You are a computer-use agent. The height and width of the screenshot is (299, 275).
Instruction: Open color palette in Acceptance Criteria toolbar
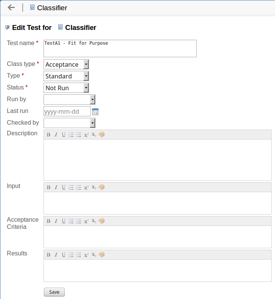[102, 221]
